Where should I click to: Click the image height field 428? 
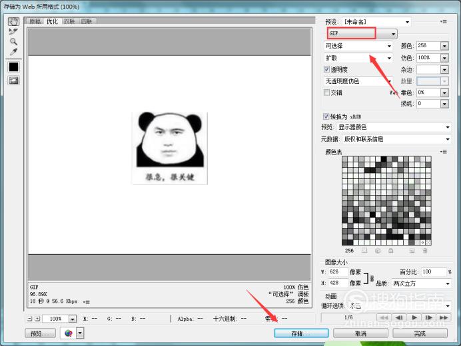pyautogui.click(x=338, y=283)
